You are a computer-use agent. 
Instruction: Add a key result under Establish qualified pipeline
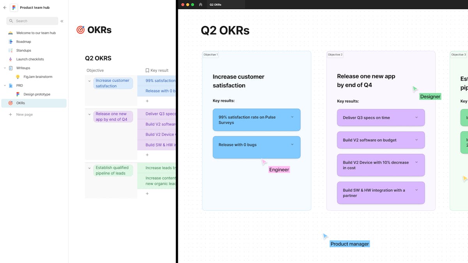click(147, 194)
